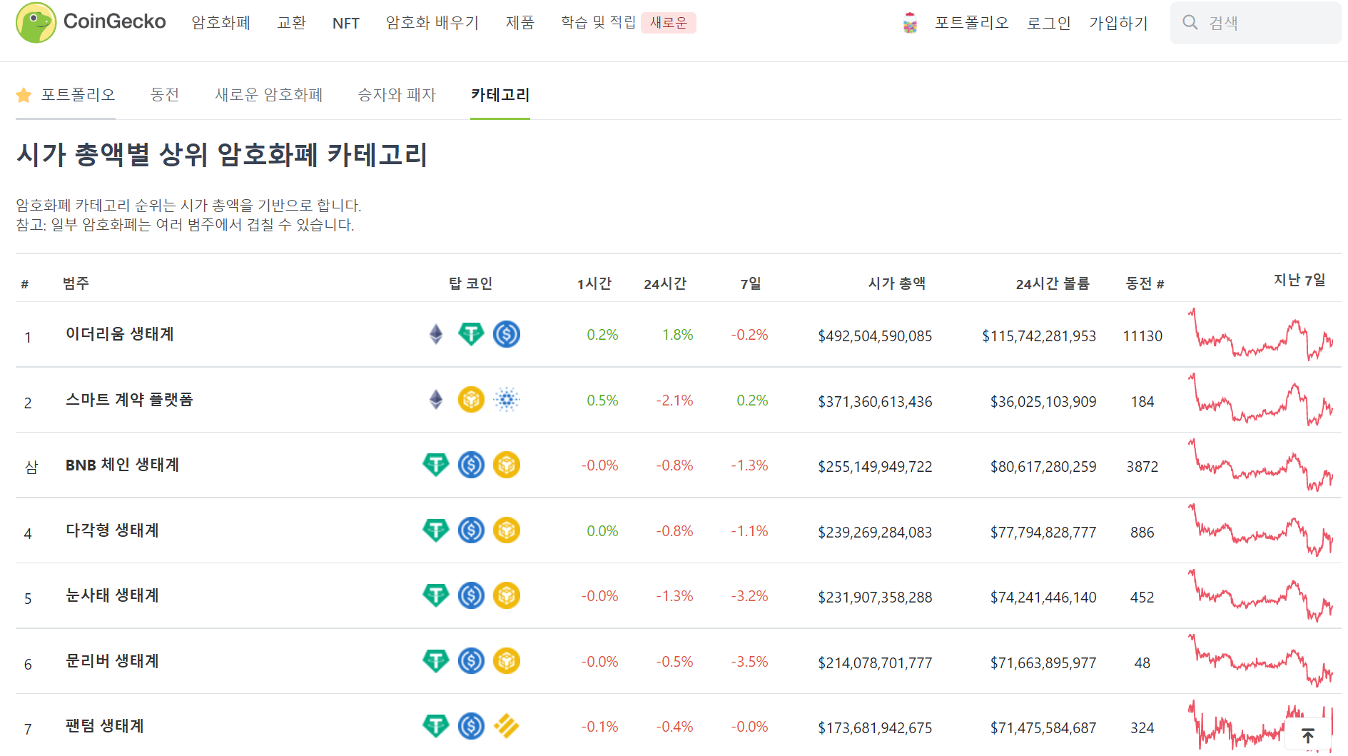Open the 다각형 생태계 category

tap(112, 530)
